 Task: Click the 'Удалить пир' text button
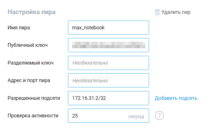coord(176,12)
